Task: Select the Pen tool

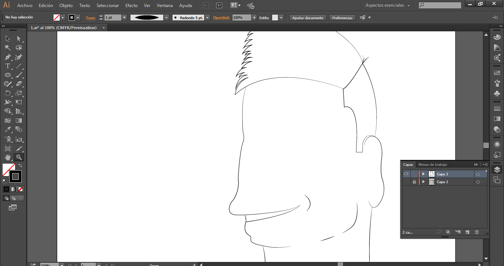Action: point(7,57)
